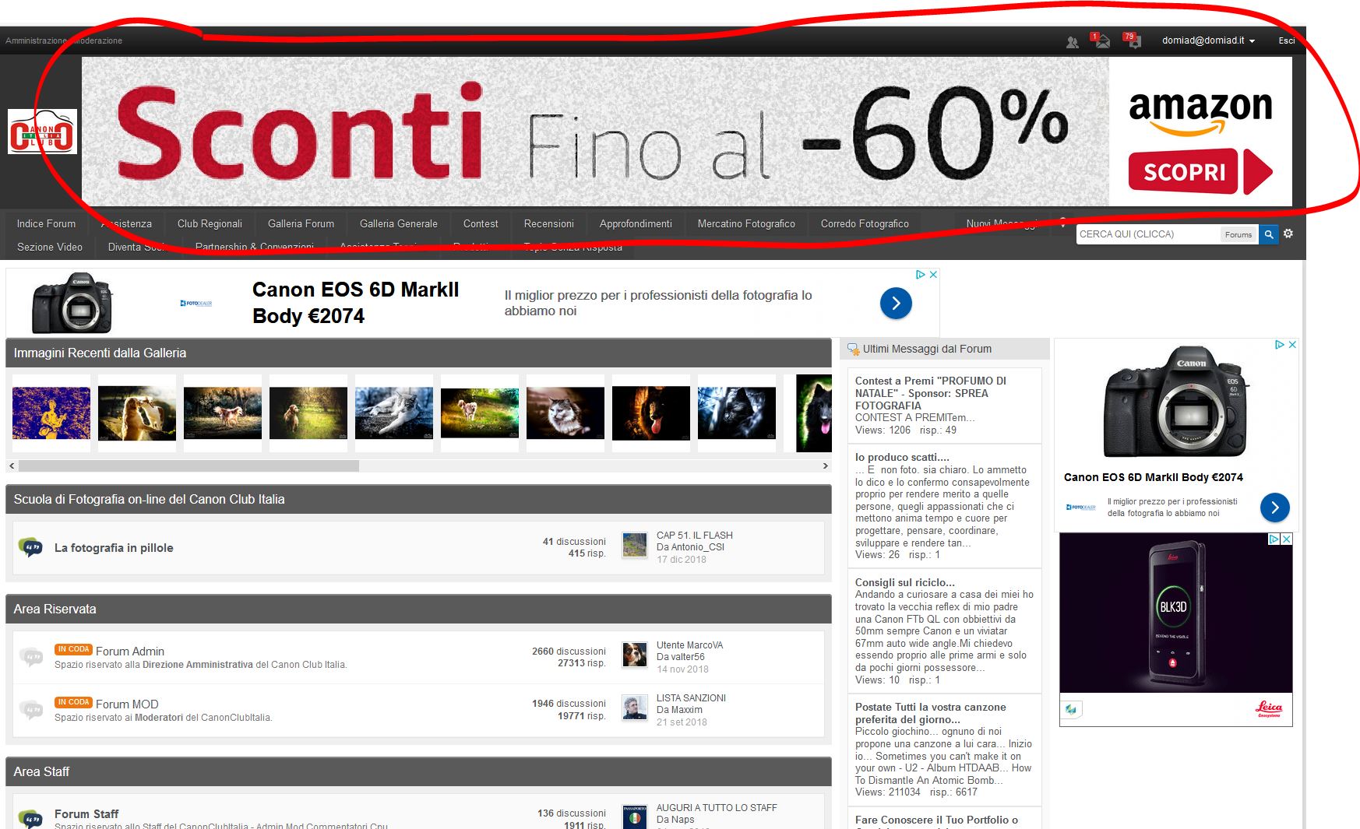
Task: Open the Forum Staff section
Action: tap(86, 813)
